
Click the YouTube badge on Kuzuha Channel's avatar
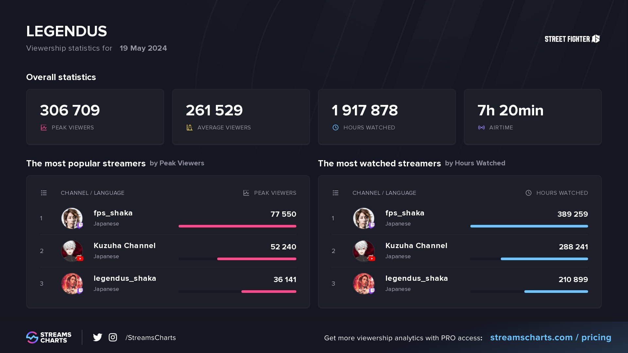[79, 258]
